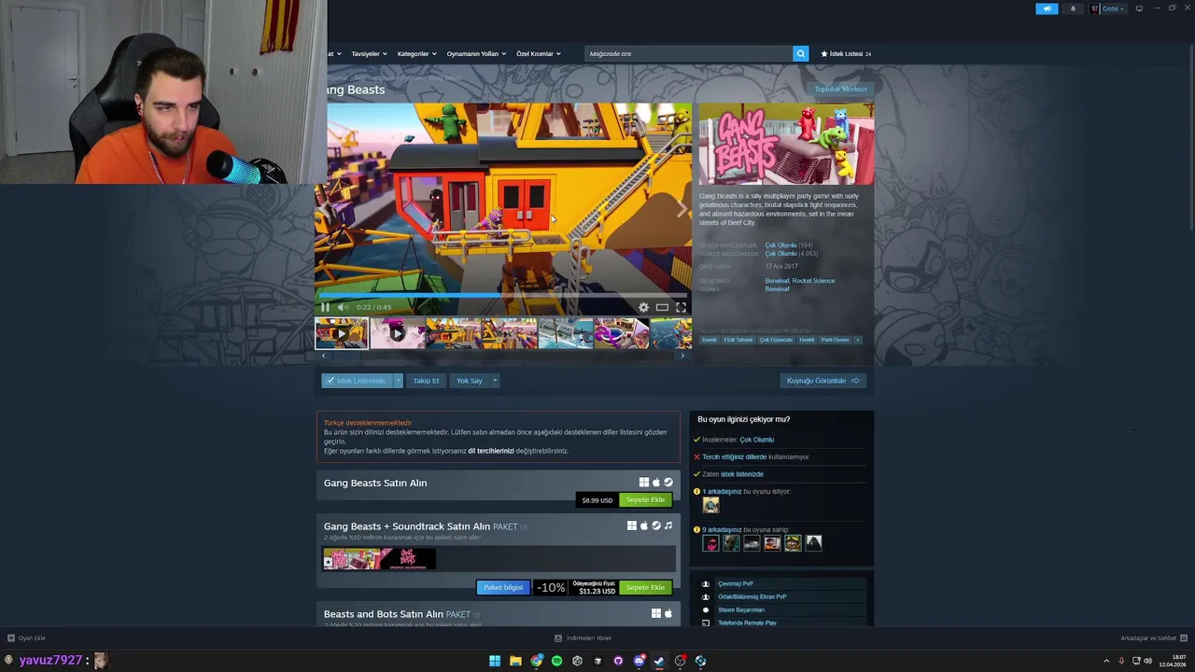Select the third screenshot thumbnail
Screen dimensions: 1195x672
(454, 333)
